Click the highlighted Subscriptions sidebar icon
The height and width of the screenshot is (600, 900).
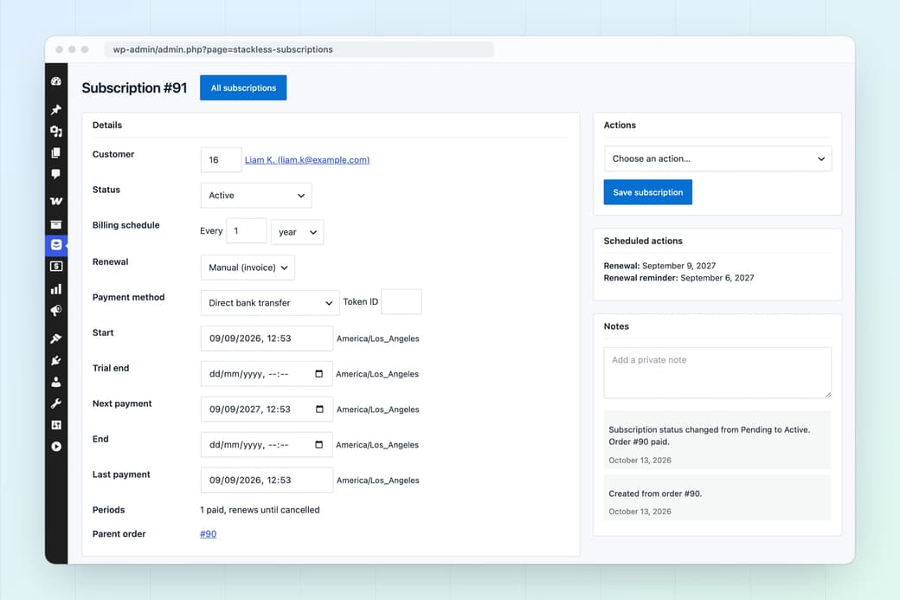pyautogui.click(x=56, y=245)
